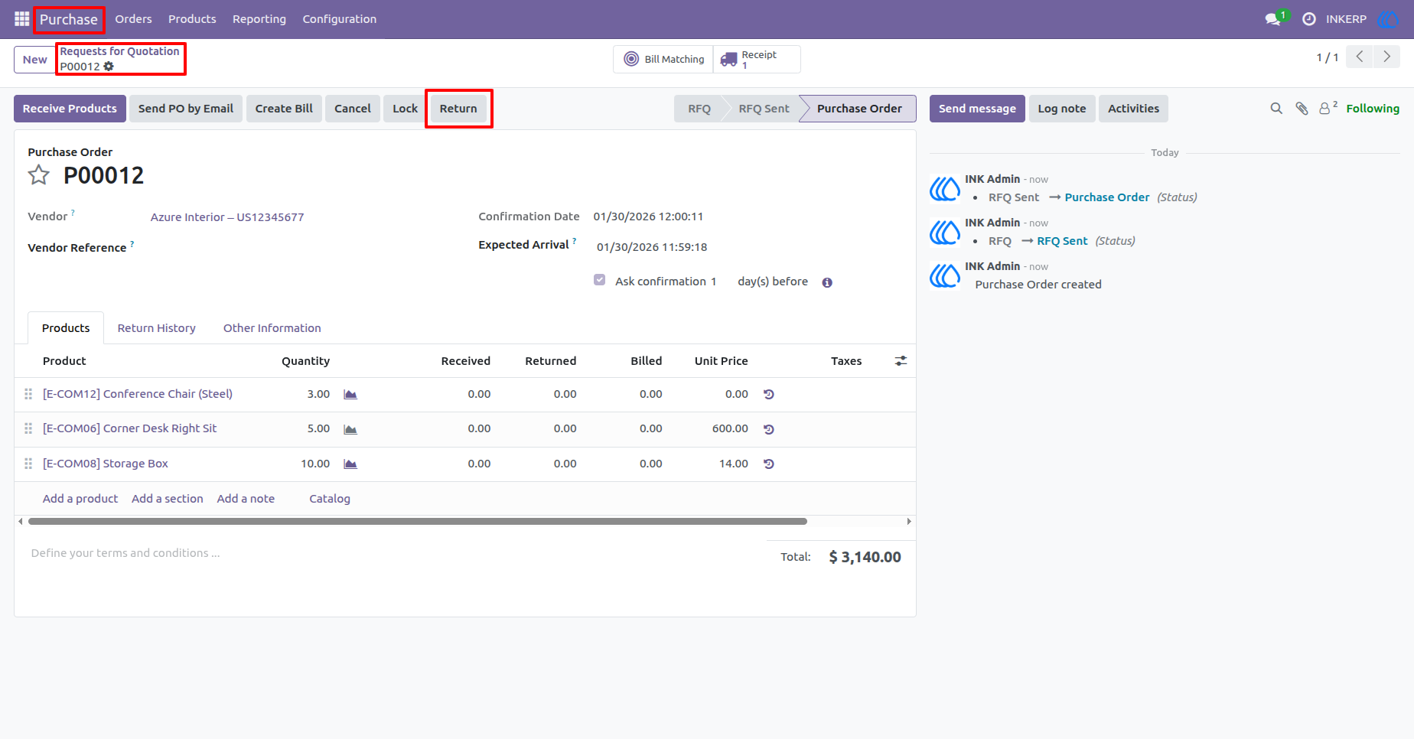
Task: Click the horizontal scrollbar under order lines
Action: pos(418,522)
